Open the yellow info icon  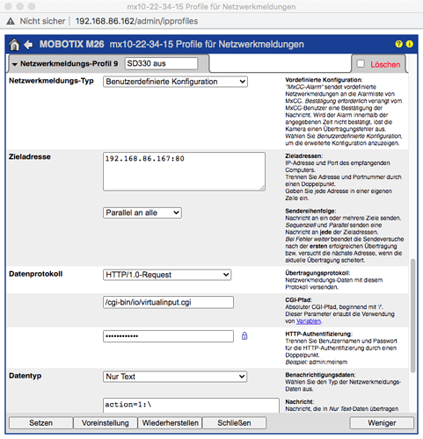[410, 44]
